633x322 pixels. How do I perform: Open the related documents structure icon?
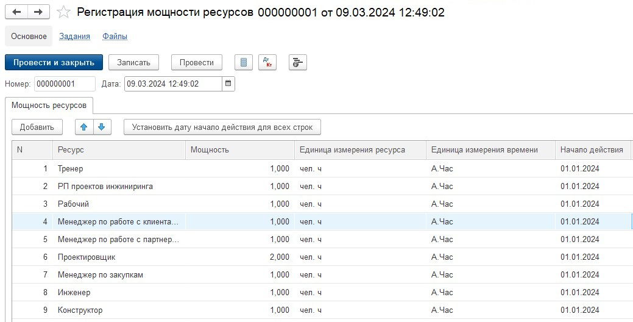tap(297, 62)
